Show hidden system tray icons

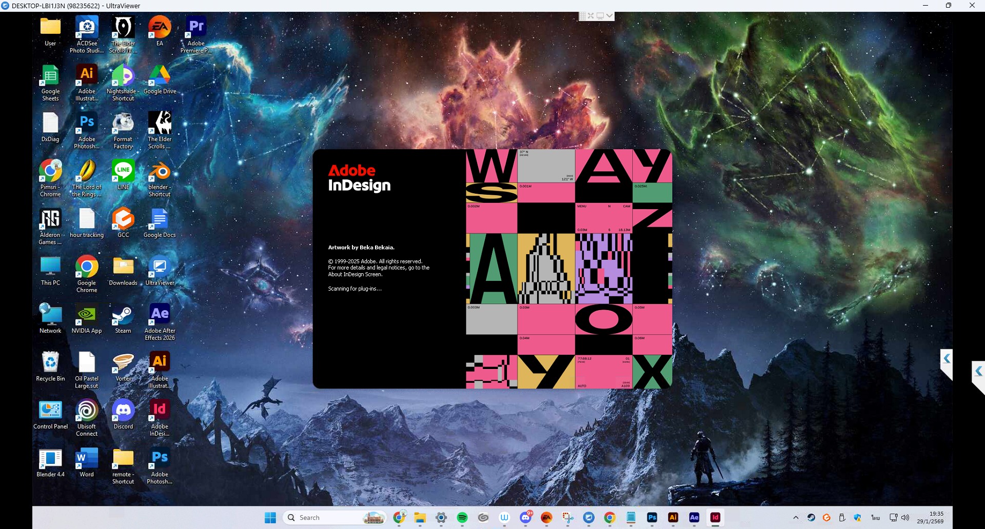tap(796, 518)
